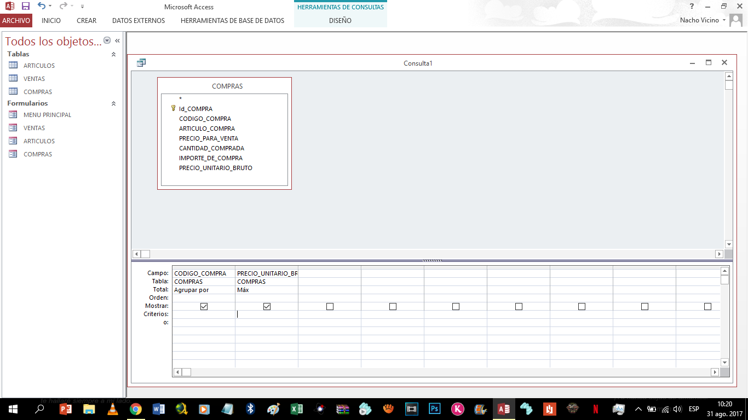Click down arrow of table pane vertical scrollbar

(x=729, y=244)
